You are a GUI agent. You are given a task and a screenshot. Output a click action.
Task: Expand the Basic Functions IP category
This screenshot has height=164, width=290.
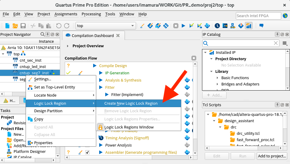(217, 78)
